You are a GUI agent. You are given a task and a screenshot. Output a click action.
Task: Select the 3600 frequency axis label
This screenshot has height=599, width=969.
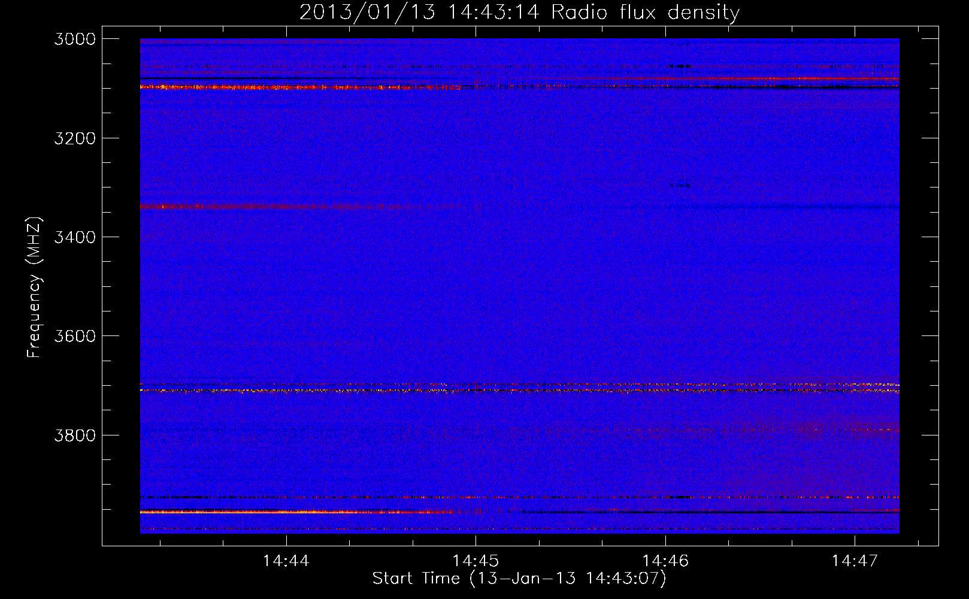click(75, 336)
